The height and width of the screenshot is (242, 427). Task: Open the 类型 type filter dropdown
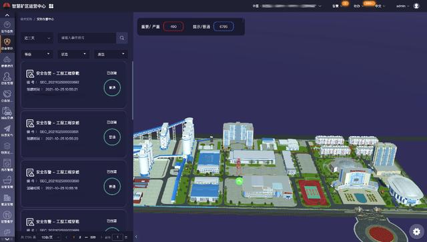111,54
